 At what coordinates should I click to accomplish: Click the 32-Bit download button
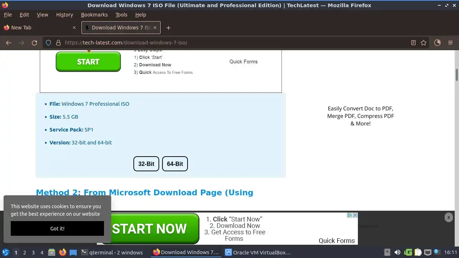click(x=146, y=164)
